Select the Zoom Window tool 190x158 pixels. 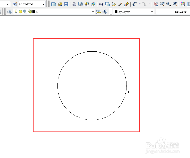coord(169,4)
